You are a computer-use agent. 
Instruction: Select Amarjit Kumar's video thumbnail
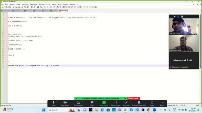pos(184,26)
